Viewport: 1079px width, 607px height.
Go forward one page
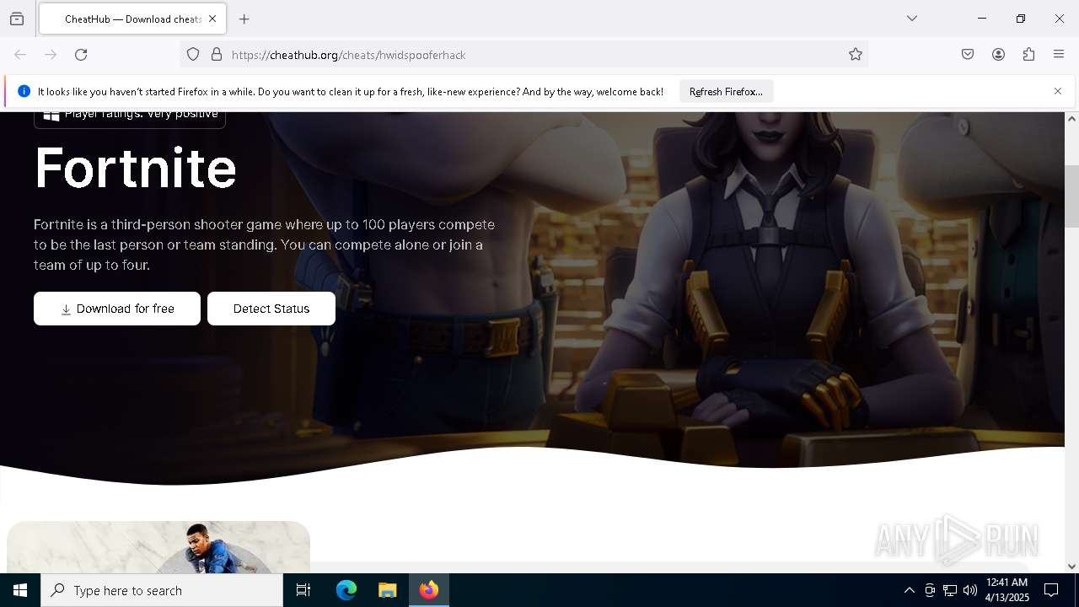pyautogui.click(x=51, y=55)
